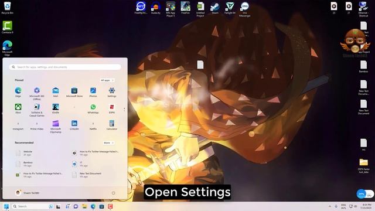This screenshot has width=375, height=211.
Task: Select the FreeFire desktop shortcut
Action: [185, 8]
